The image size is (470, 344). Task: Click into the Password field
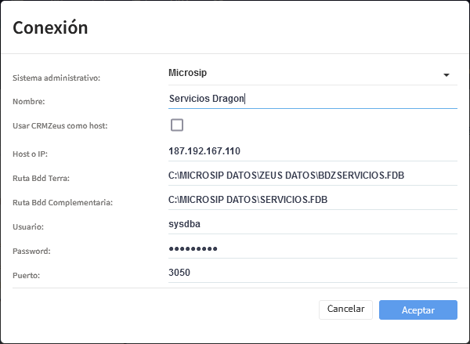click(312, 248)
